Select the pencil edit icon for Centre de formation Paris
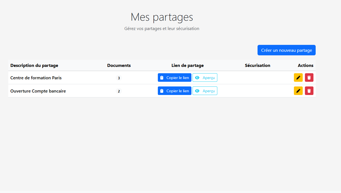 (x=298, y=77)
